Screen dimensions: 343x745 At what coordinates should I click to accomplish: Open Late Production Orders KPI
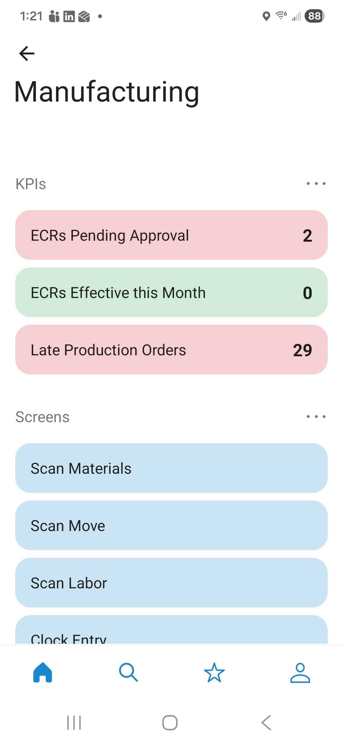(171, 350)
